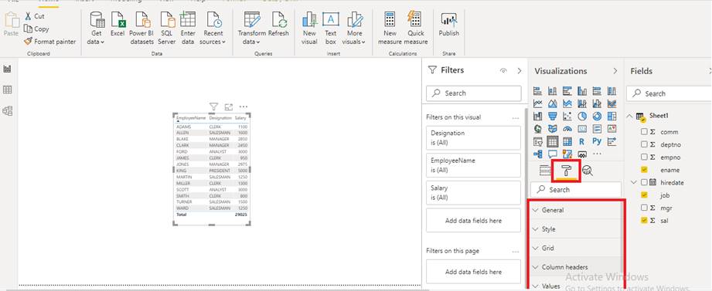Viewport: 712px width, 291px height.
Task: Refresh the data
Action: click(x=278, y=25)
